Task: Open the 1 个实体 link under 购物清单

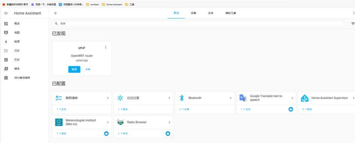Action: (x=61, y=109)
